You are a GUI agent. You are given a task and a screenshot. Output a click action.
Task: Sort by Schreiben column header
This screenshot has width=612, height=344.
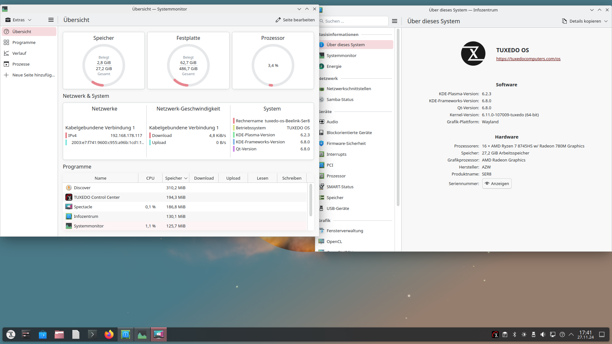292,178
